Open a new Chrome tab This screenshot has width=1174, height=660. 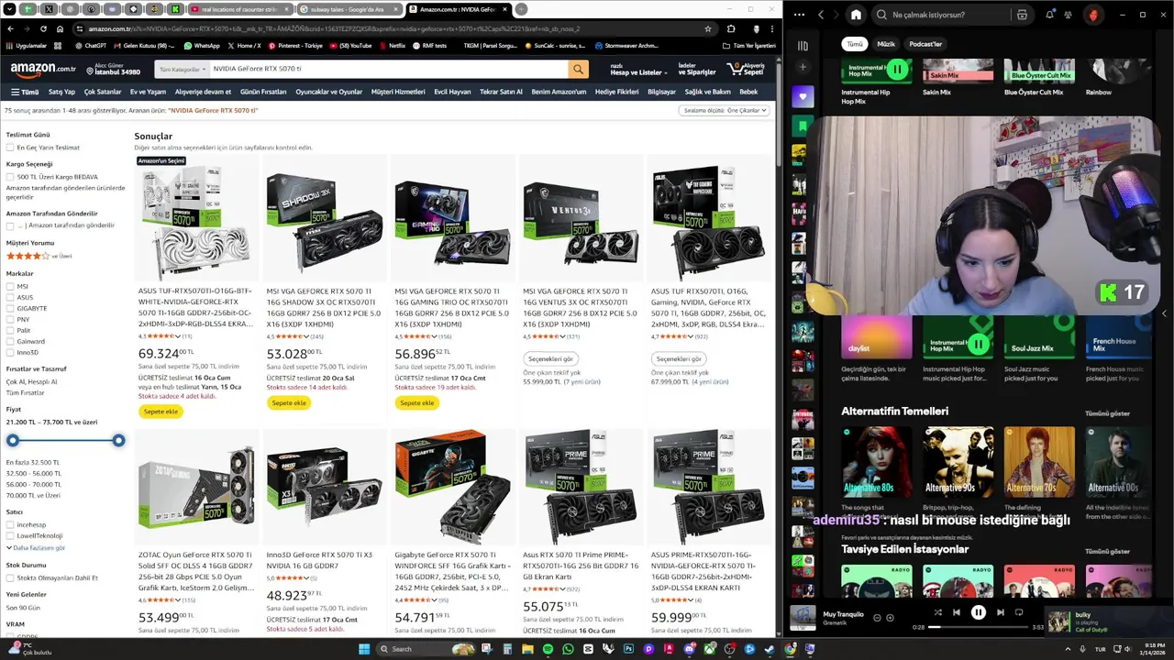click(521, 9)
